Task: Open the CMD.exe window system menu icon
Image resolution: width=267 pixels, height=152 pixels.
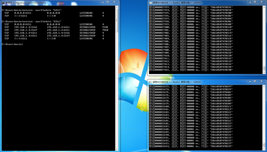Action: (x=3, y=2)
